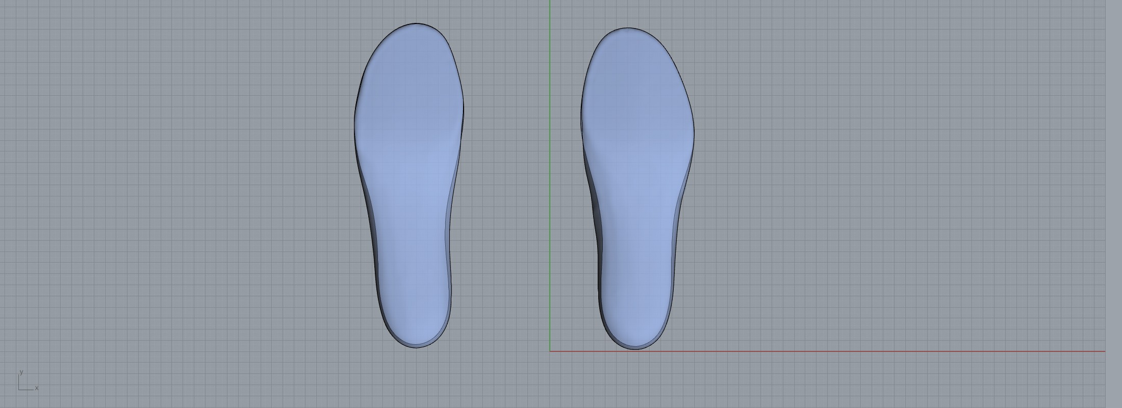1122x408 pixels.
Task: Pick the heel end of right insole
Action: tap(635, 349)
